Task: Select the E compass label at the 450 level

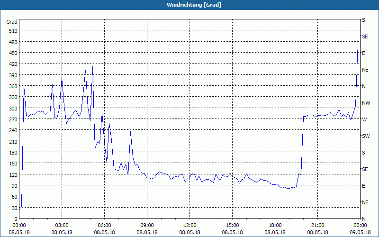Action: point(363,53)
